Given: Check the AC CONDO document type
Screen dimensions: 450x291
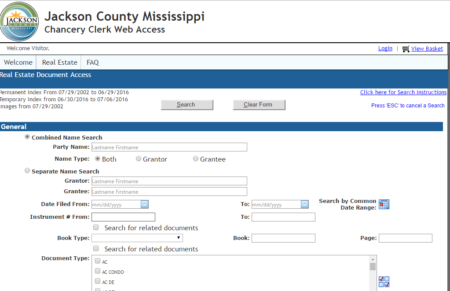Looking at the screenshot, I should [x=97, y=270].
